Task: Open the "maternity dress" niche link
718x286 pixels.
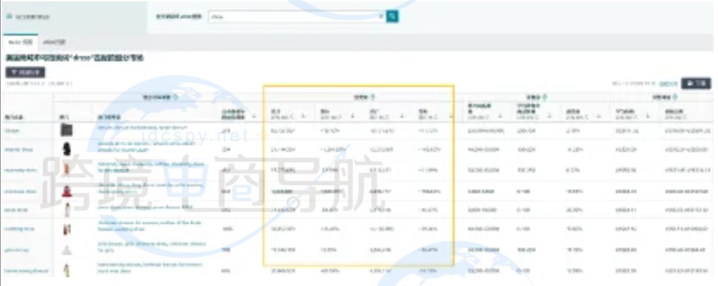Action: coord(20,170)
